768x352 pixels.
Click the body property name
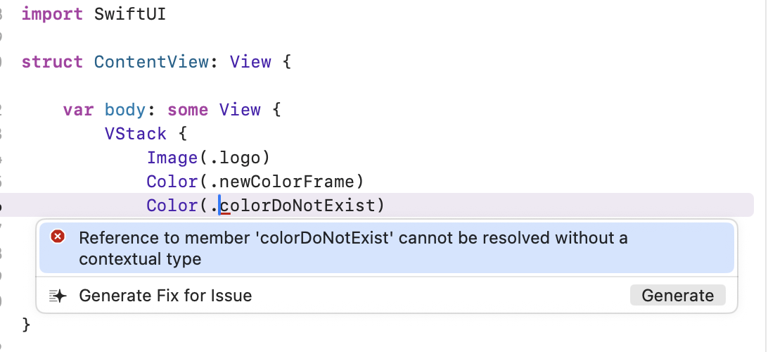tap(125, 110)
